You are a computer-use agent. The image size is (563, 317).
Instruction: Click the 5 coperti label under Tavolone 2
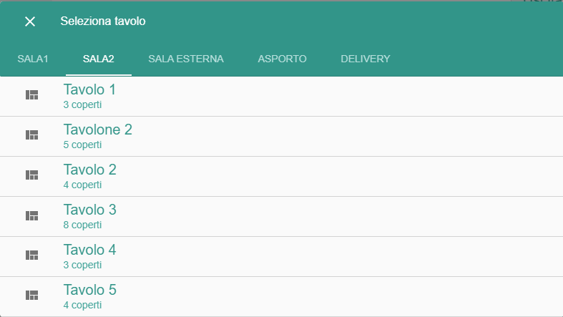click(x=82, y=145)
